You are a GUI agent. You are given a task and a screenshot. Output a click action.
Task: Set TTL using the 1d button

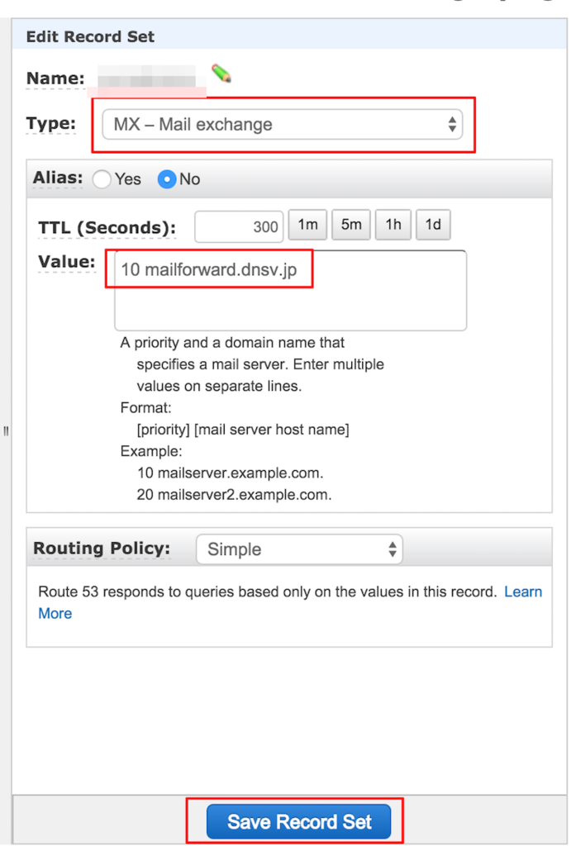point(433,225)
